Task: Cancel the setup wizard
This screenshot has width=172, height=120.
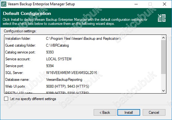Action: pos(154,112)
